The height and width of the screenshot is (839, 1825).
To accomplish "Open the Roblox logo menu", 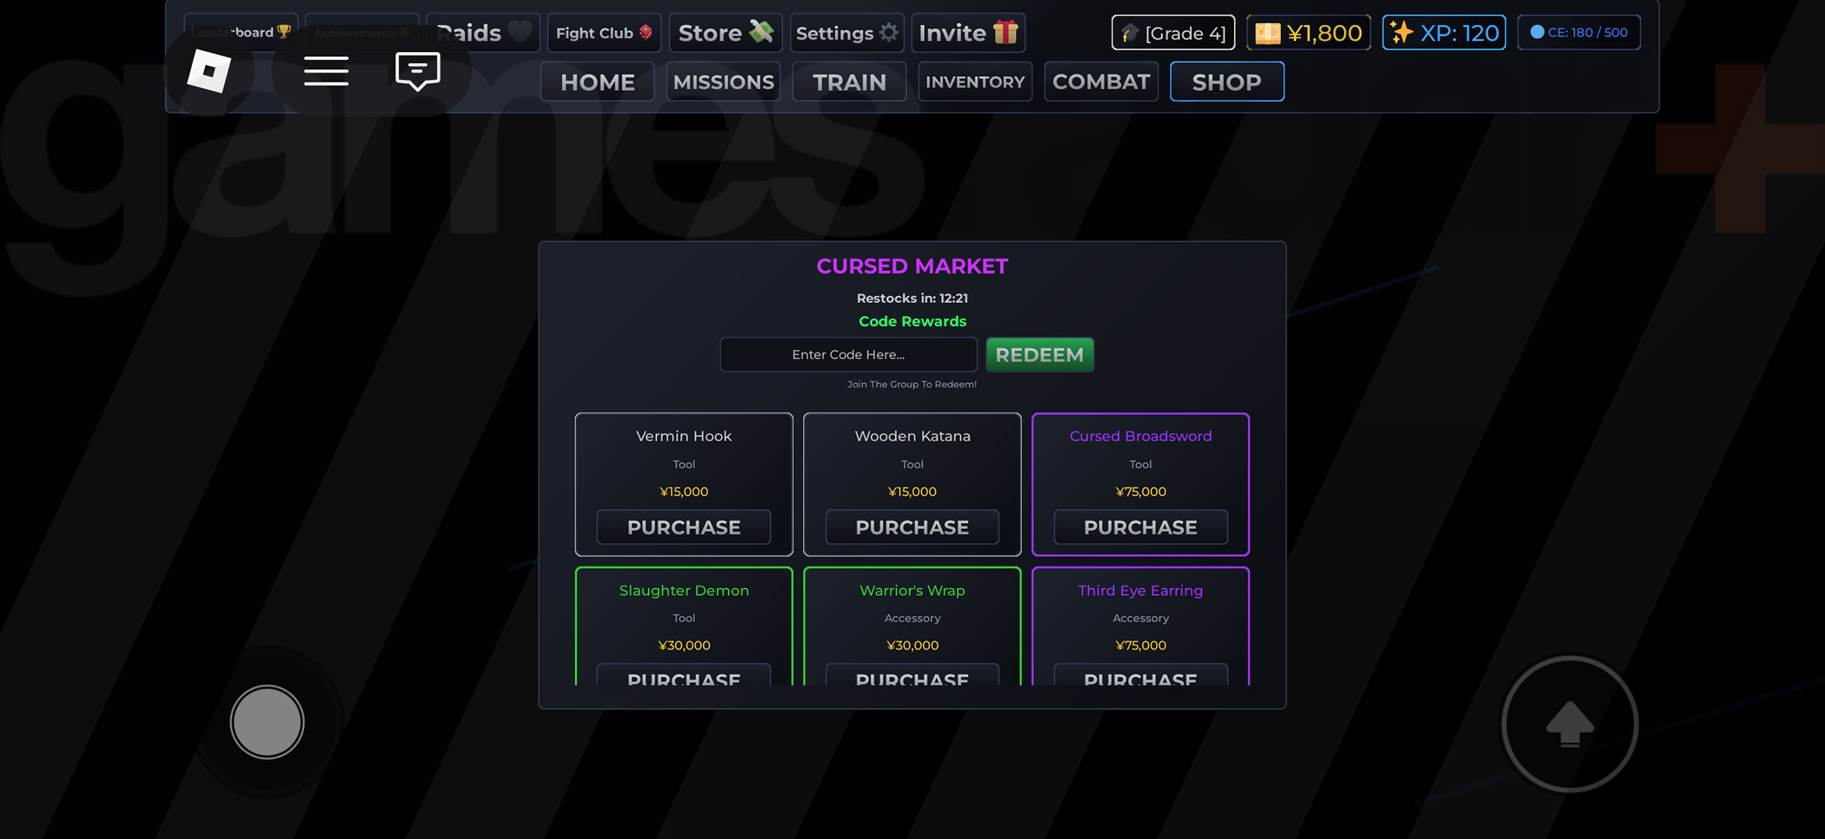I will (x=209, y=71).
